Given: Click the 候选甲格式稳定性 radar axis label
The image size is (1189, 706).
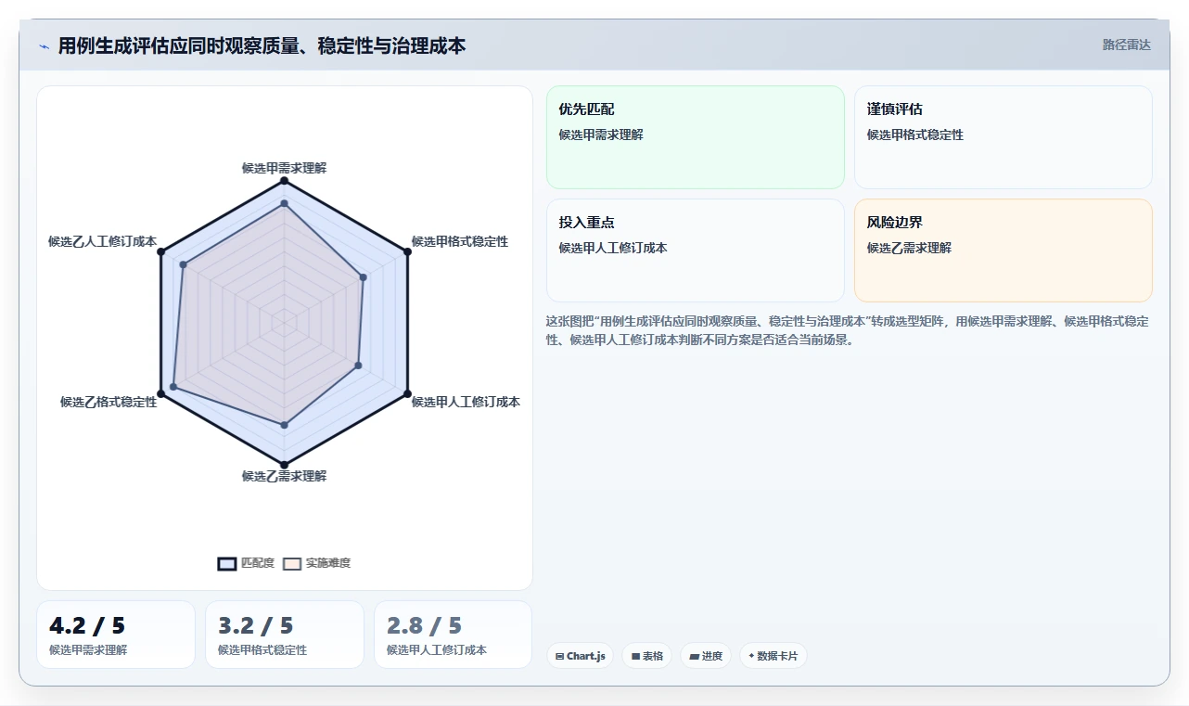Looking at the screenshot, I should click(460, 241).
